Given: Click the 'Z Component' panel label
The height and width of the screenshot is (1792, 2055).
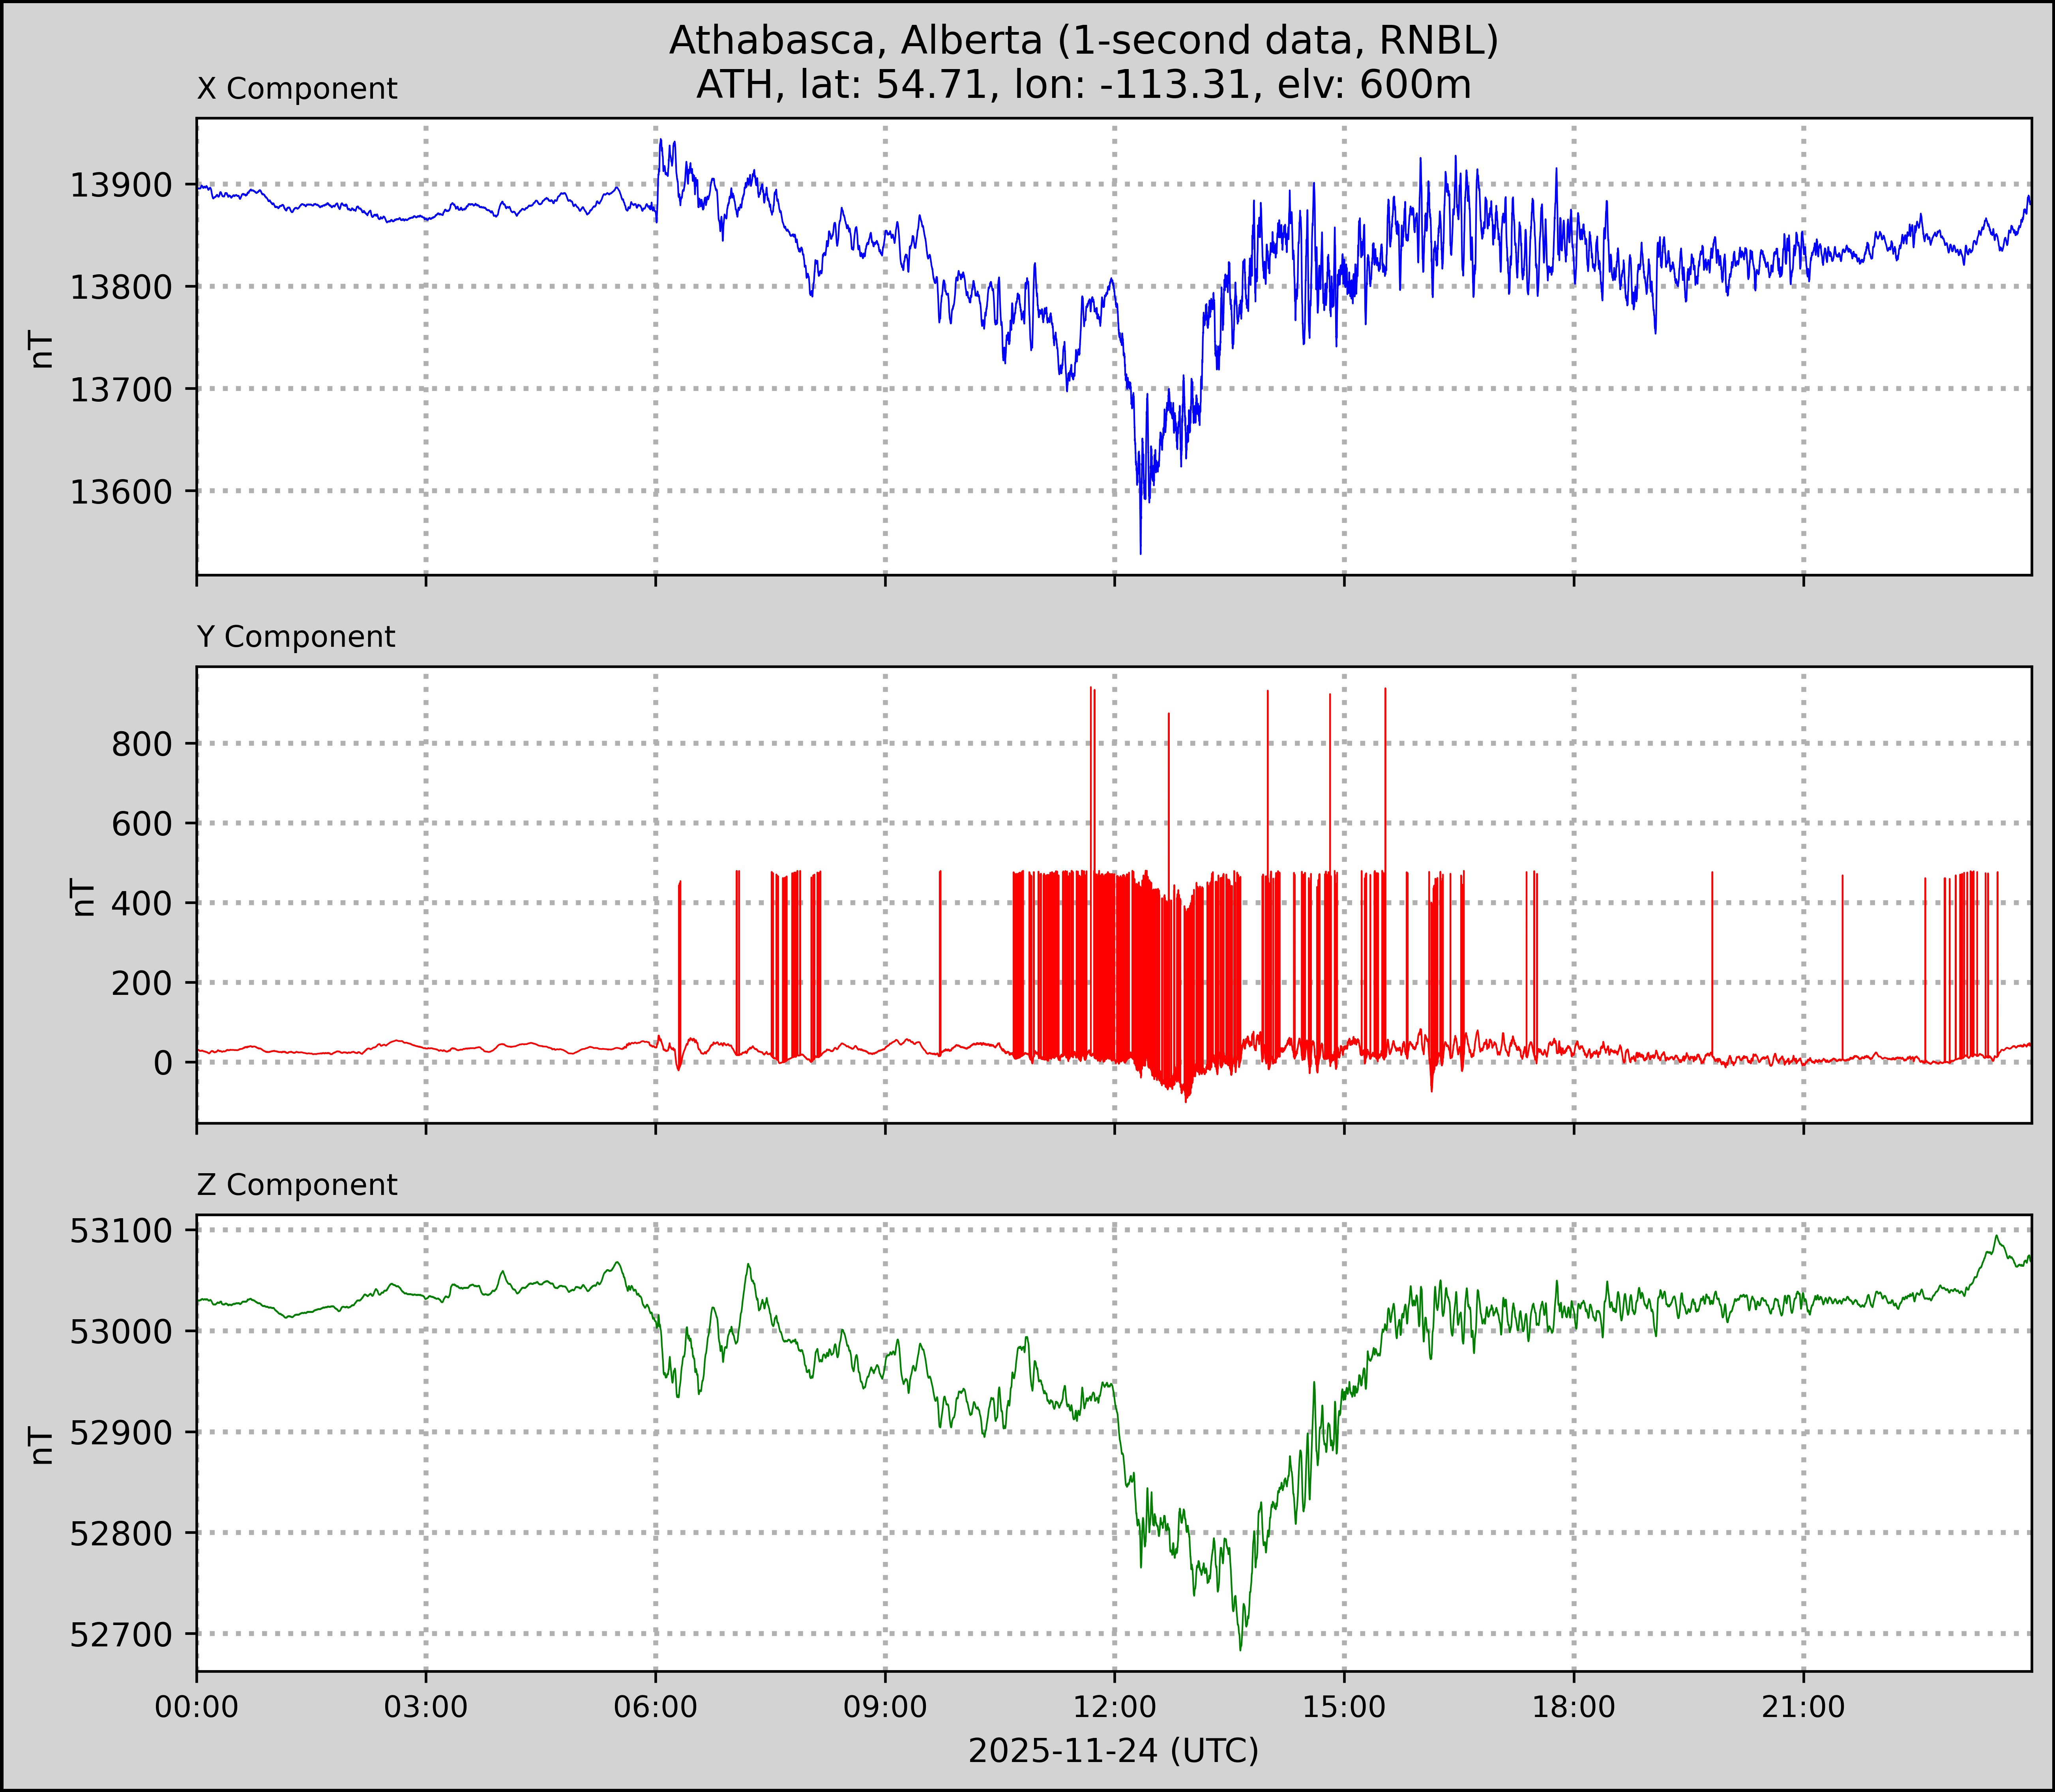Looking at the screenshot, I should click(297, 1185).
